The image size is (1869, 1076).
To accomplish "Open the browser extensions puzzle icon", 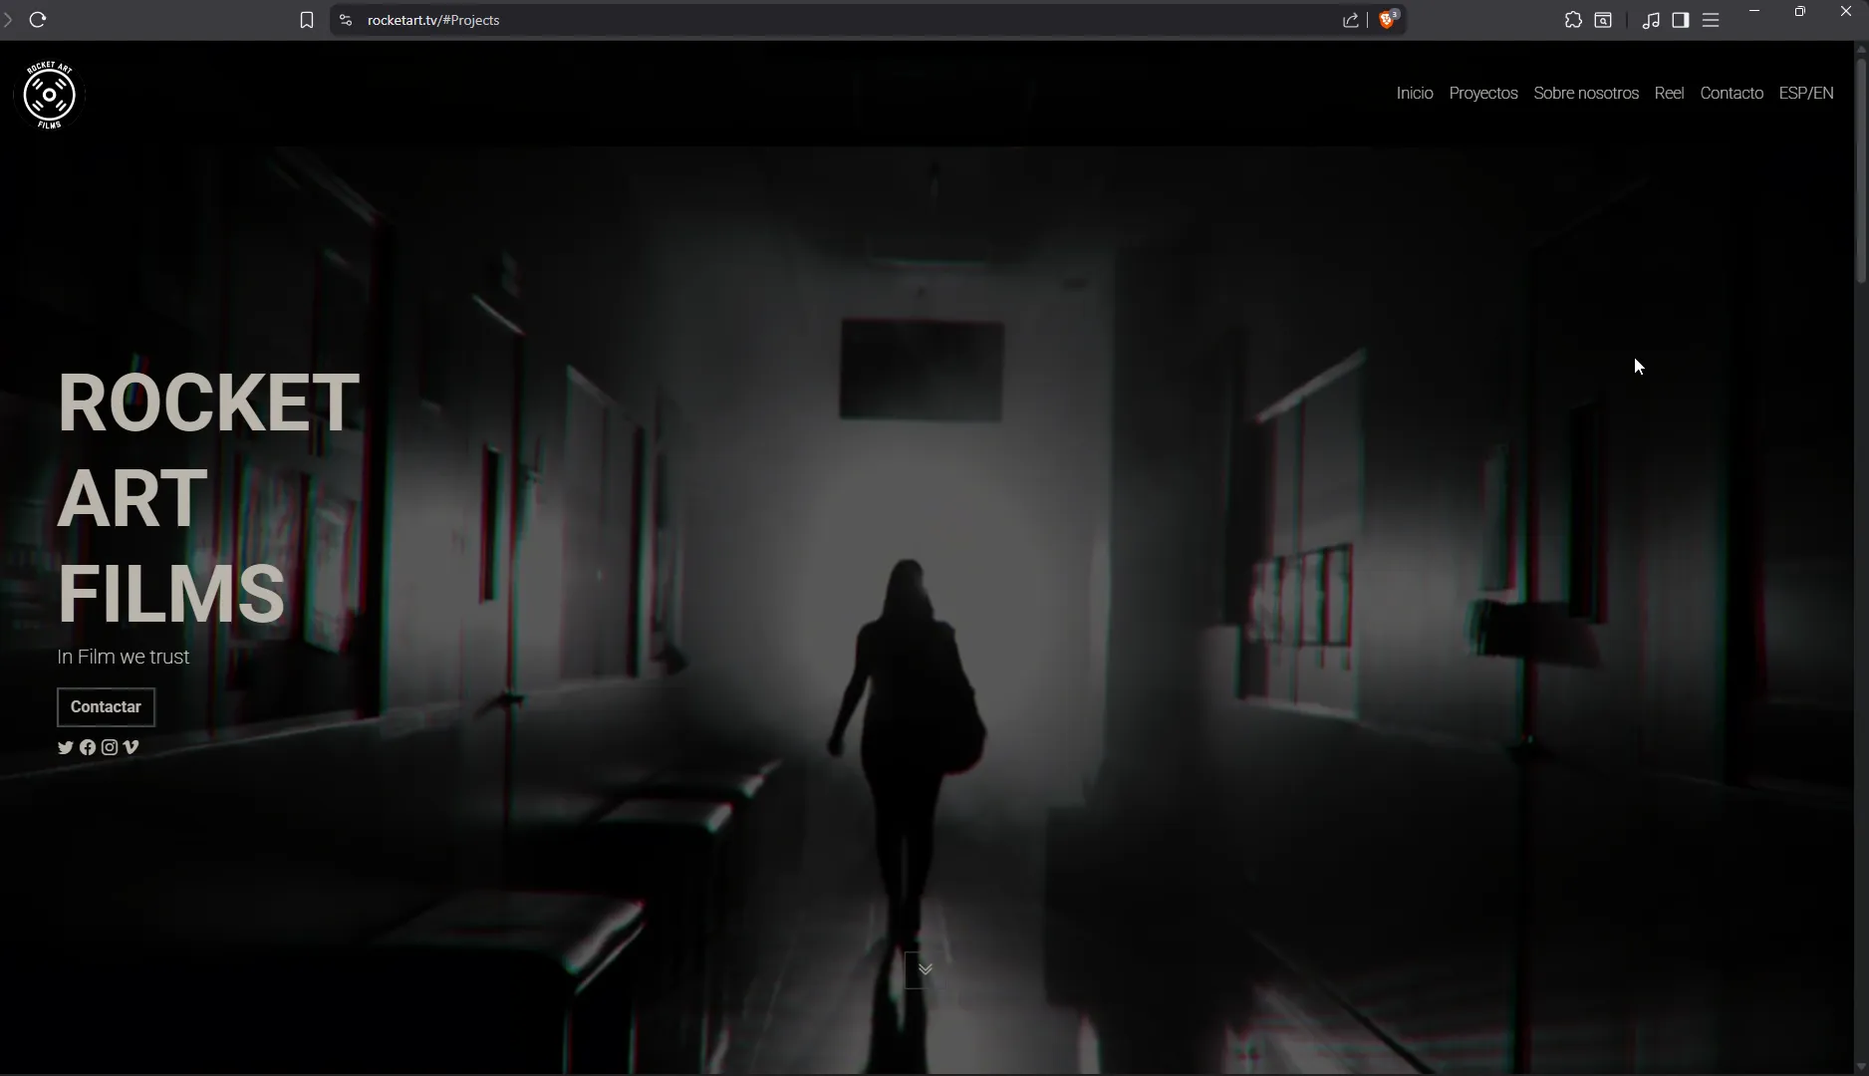I will click(1572, 19).
